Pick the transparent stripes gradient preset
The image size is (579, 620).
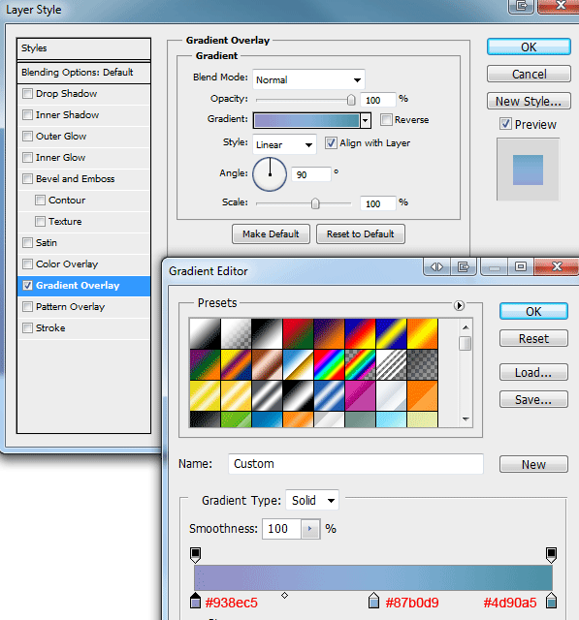click(391, 364)
